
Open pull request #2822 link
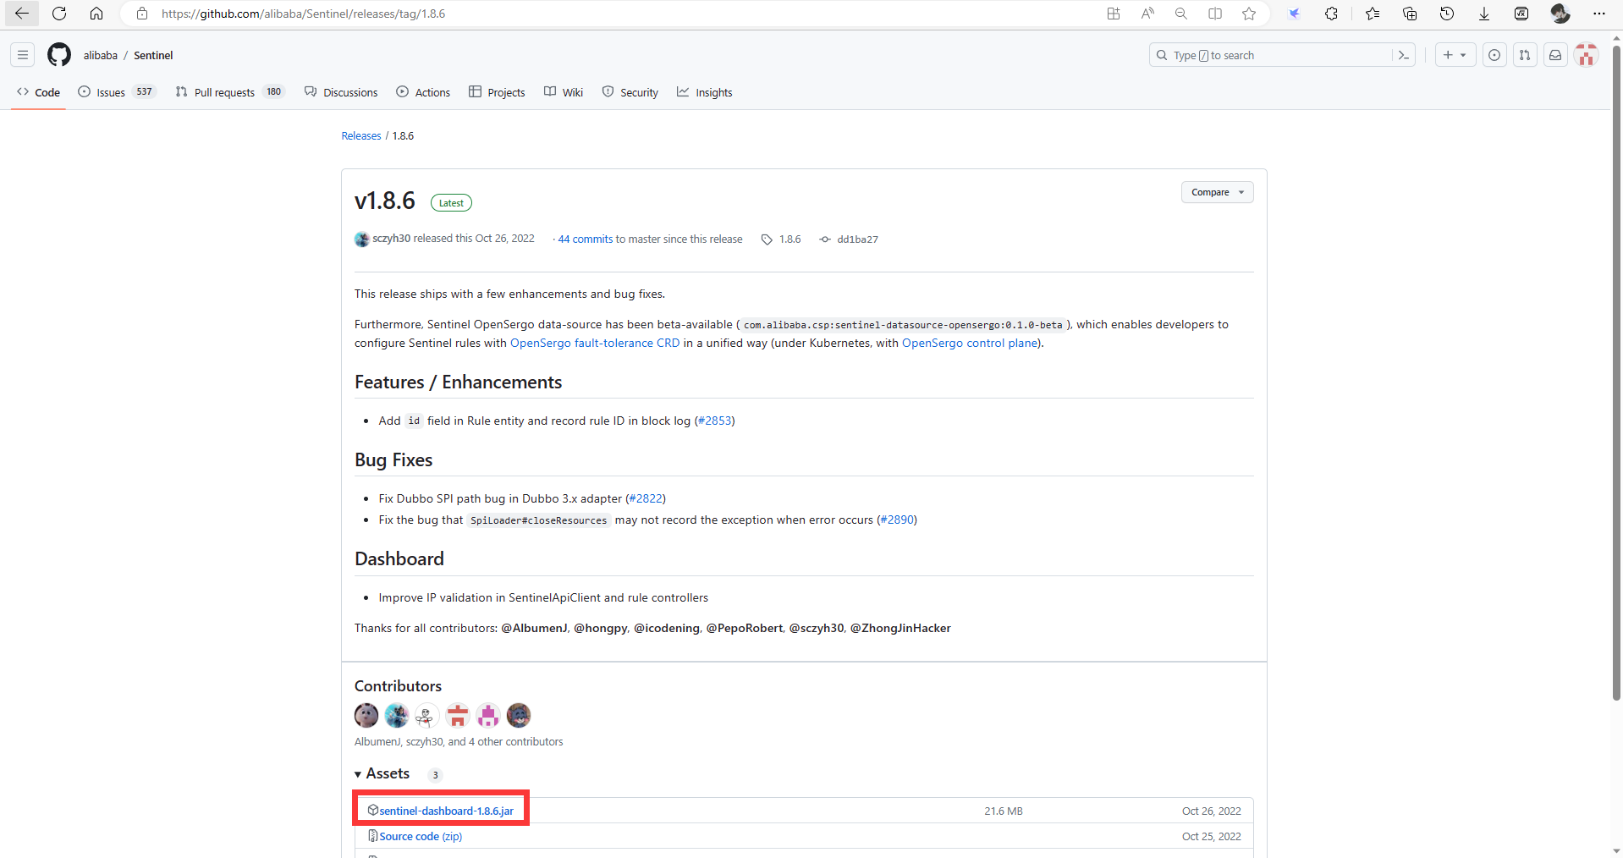646,498
